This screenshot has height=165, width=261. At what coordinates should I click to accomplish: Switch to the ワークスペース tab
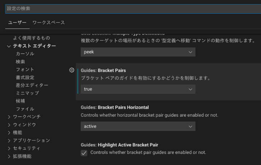tap(48, 23)
